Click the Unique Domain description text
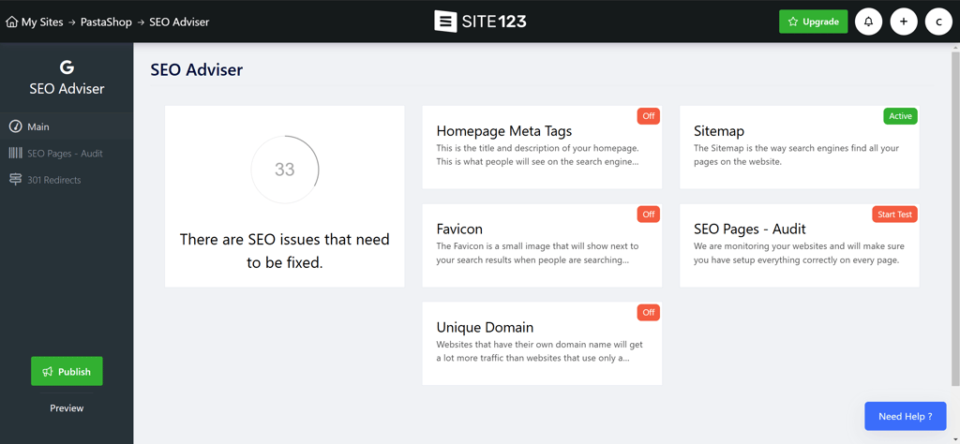The width and height of the screenshot is (960, 444). coord(539,351)
